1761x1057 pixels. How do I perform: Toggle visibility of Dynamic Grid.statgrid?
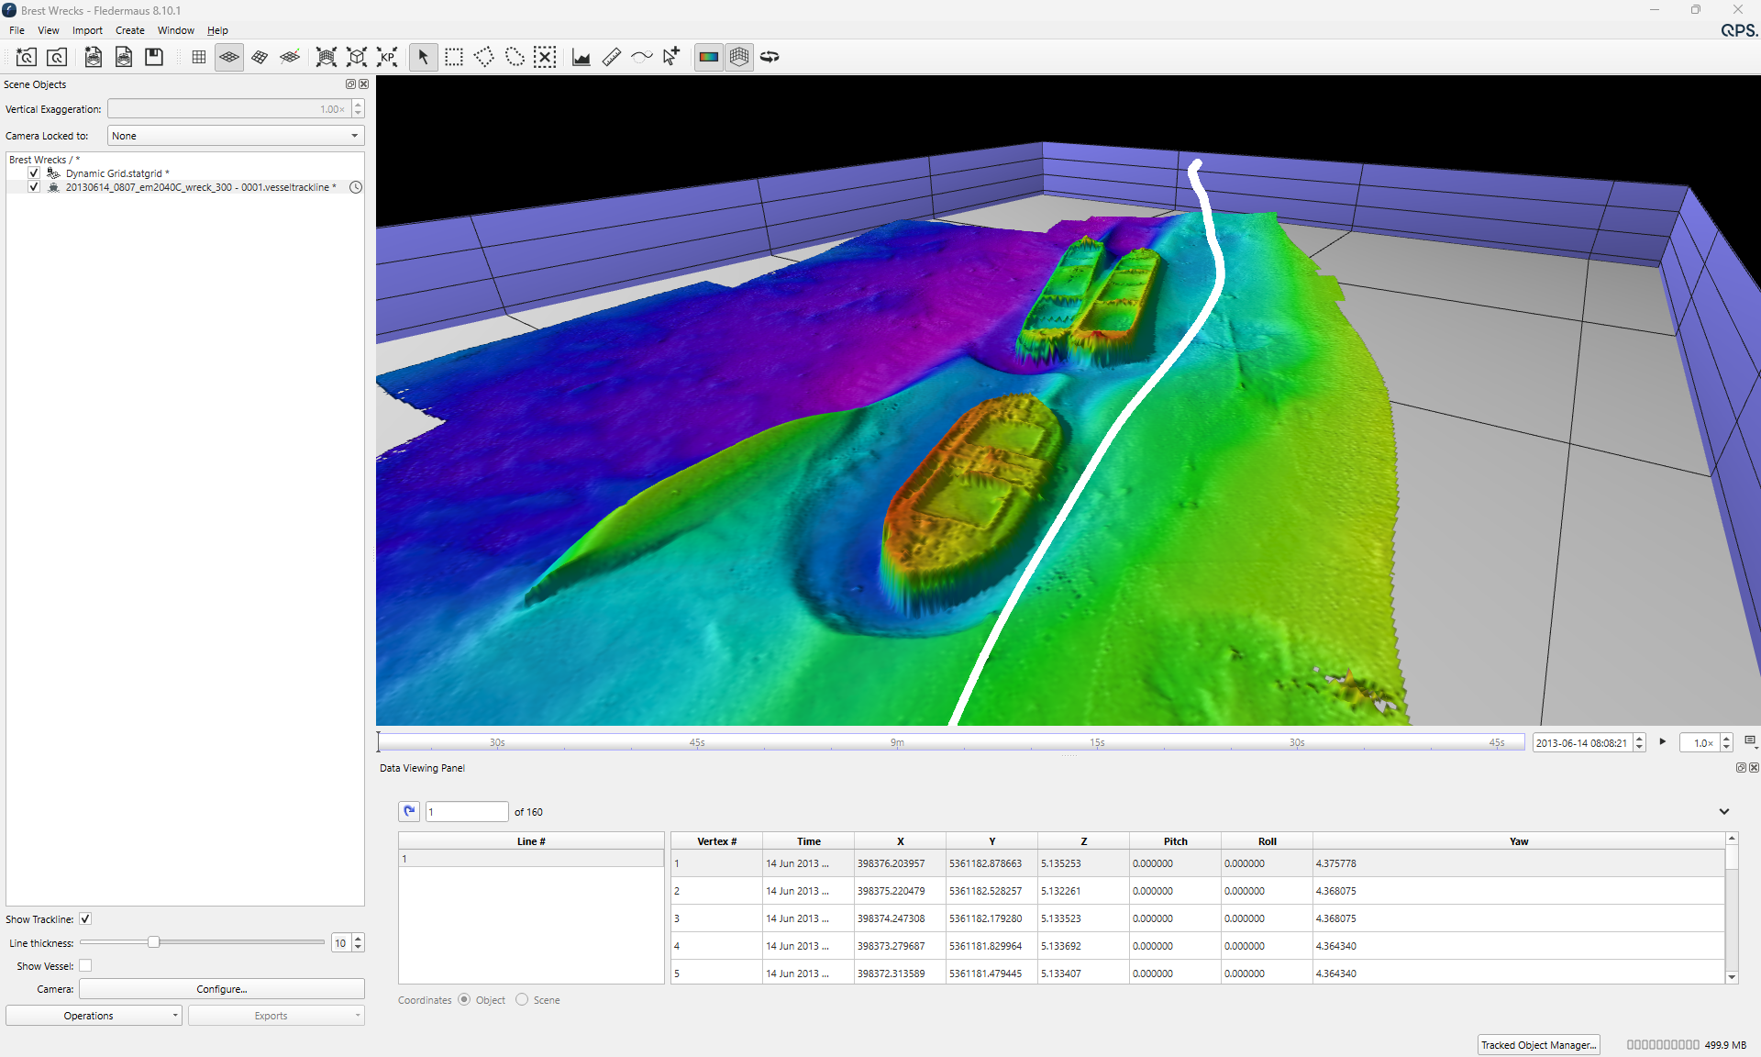tap(34, 172)
